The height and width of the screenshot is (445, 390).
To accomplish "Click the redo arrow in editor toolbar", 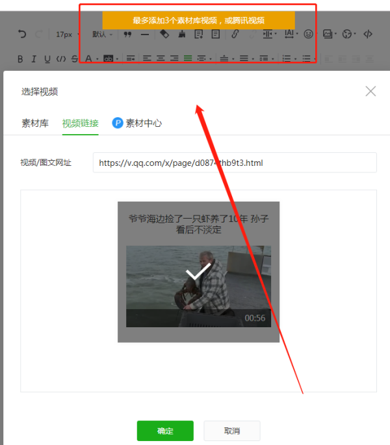I will click(x=39, y=34).
